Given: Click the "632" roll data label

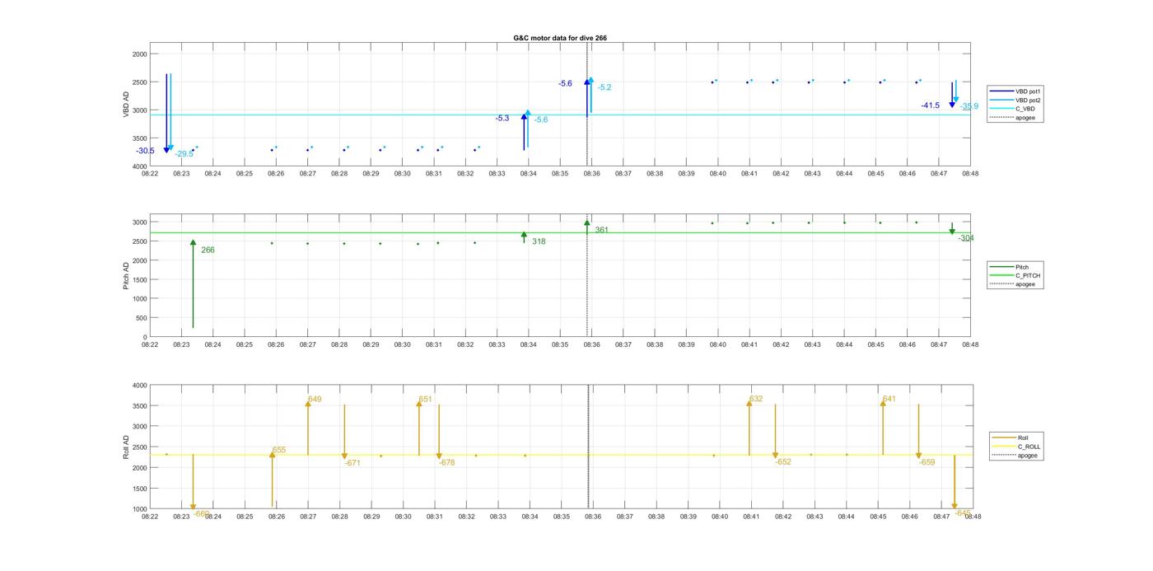Looking at the screenshot, I should [x=756, y=399].
